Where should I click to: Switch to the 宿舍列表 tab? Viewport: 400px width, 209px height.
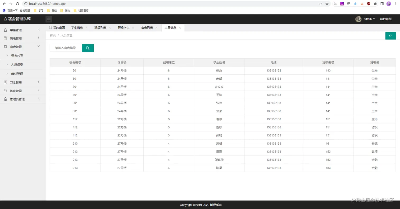click(147, 28)
